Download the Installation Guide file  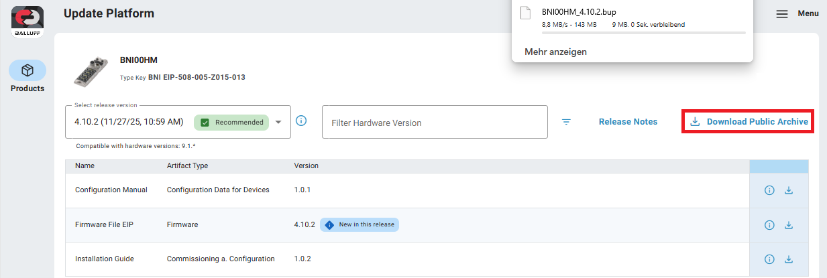coord(789,259)
